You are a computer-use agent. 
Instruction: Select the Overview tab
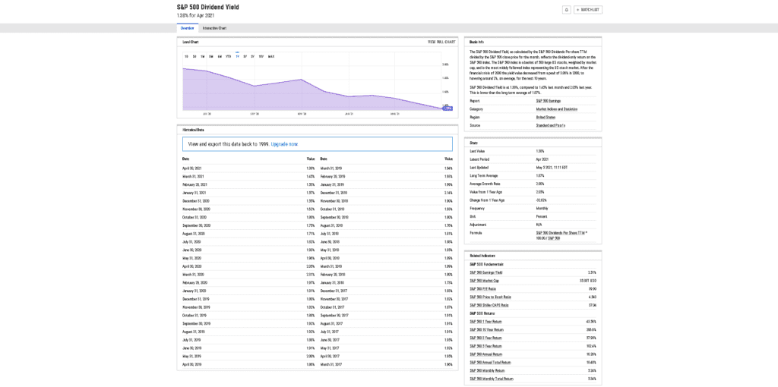pyautogui.click(x=187, y=28)
